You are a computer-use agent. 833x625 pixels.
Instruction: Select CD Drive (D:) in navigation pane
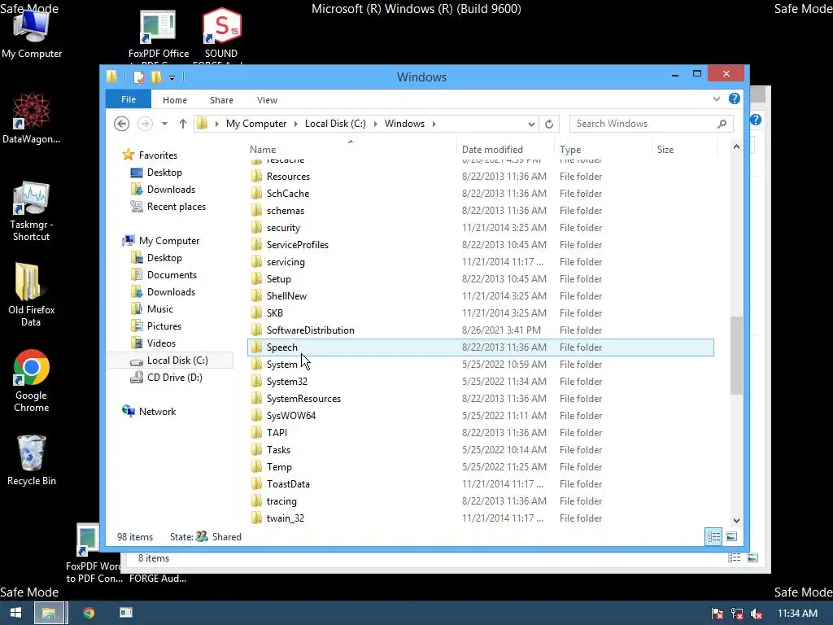pyautogui.click(x=174, y=378)
